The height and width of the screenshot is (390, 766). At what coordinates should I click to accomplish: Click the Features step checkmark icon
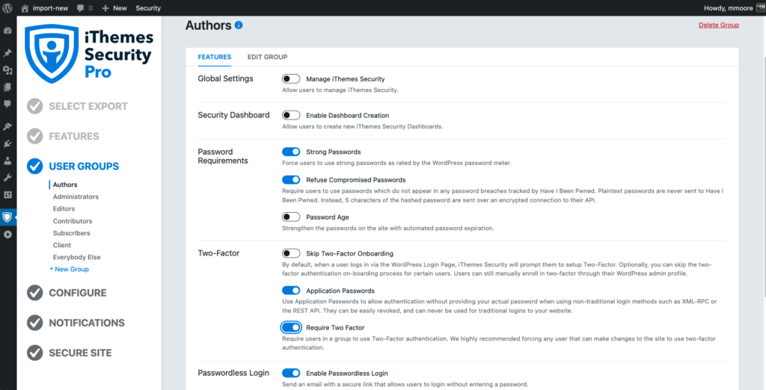click(x=34, y=136)
